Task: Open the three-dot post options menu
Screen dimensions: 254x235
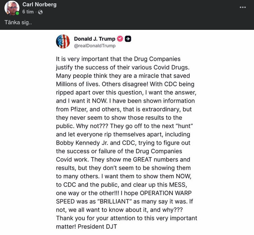Action: [243, 7]
